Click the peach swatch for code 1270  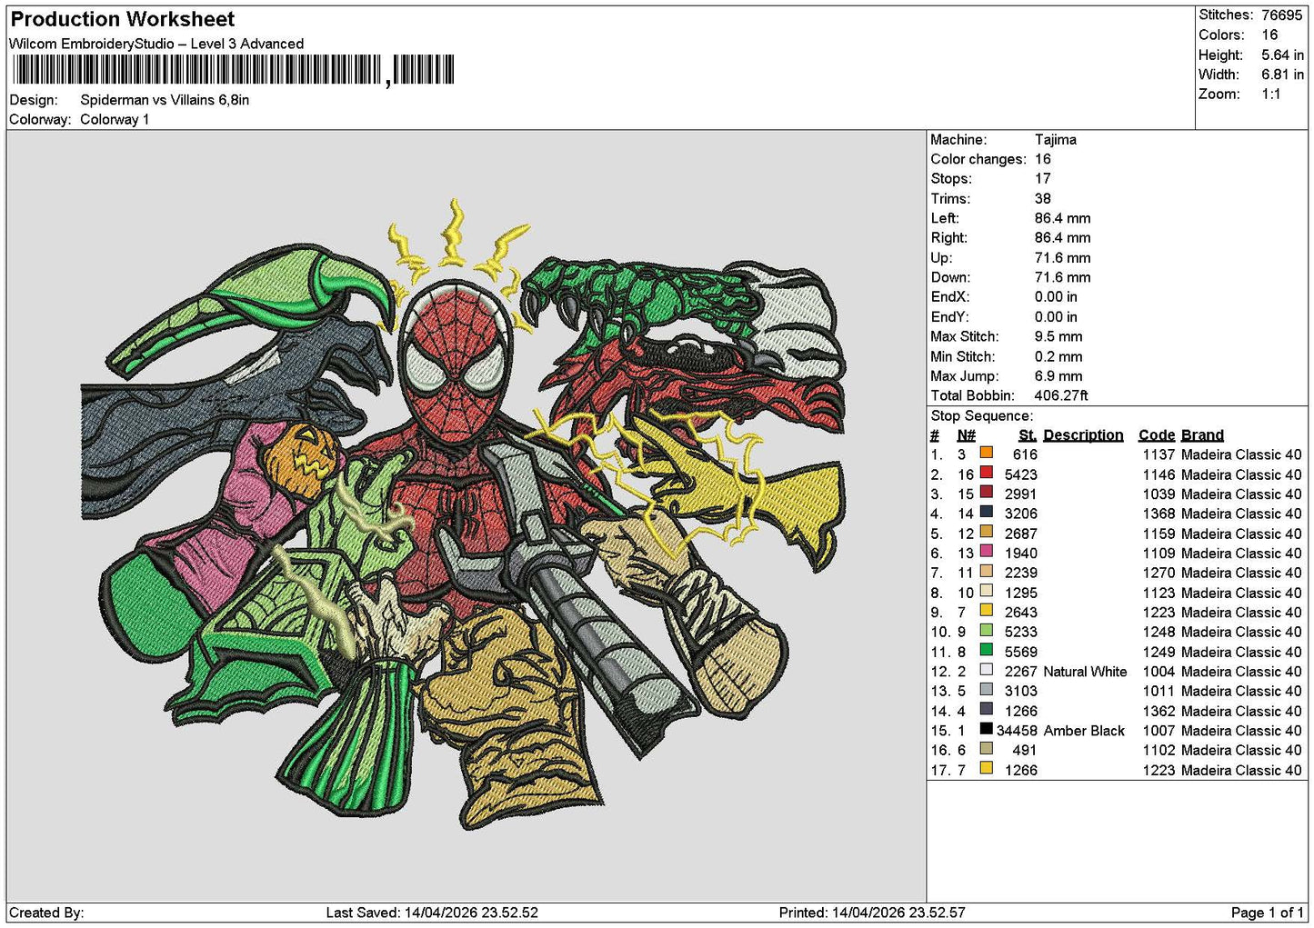click(986, 572)
